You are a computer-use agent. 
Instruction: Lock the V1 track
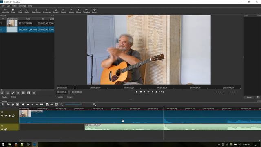coord(13,116)
